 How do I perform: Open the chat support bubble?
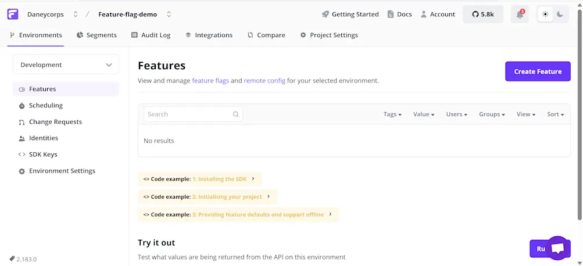(x=558, y=248)
